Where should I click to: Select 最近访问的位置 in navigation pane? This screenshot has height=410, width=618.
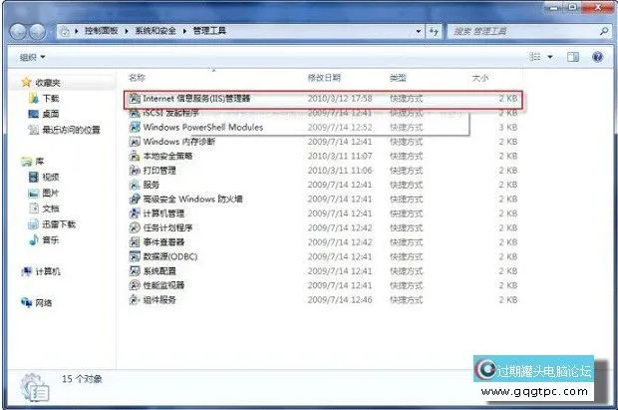pyautogui.click(x=72, y=130)
